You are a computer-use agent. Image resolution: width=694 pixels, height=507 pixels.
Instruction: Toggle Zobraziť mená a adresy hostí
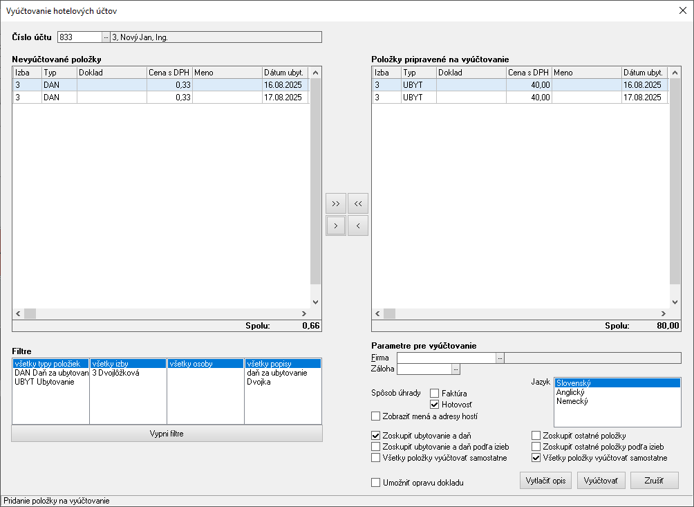coord(376,416)
